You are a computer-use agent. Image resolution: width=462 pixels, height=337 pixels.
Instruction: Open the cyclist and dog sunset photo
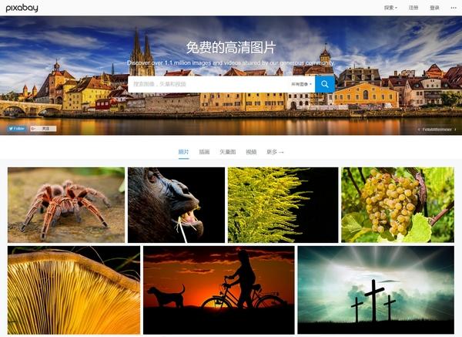219,291
